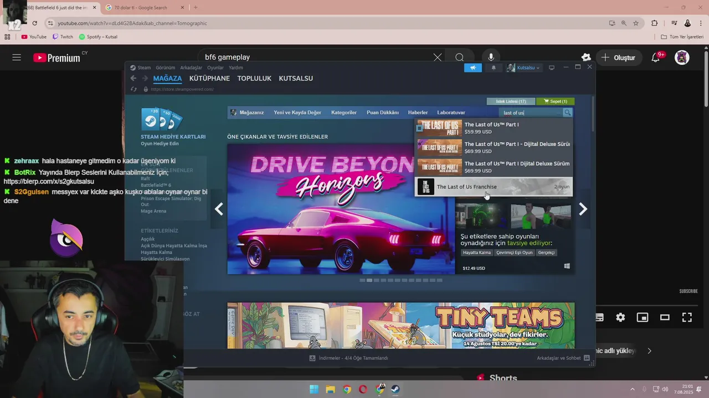Open Steam menu in Steam title bar
The width and height of the screenshot is (709, 398).
click(x=141, y=67)
